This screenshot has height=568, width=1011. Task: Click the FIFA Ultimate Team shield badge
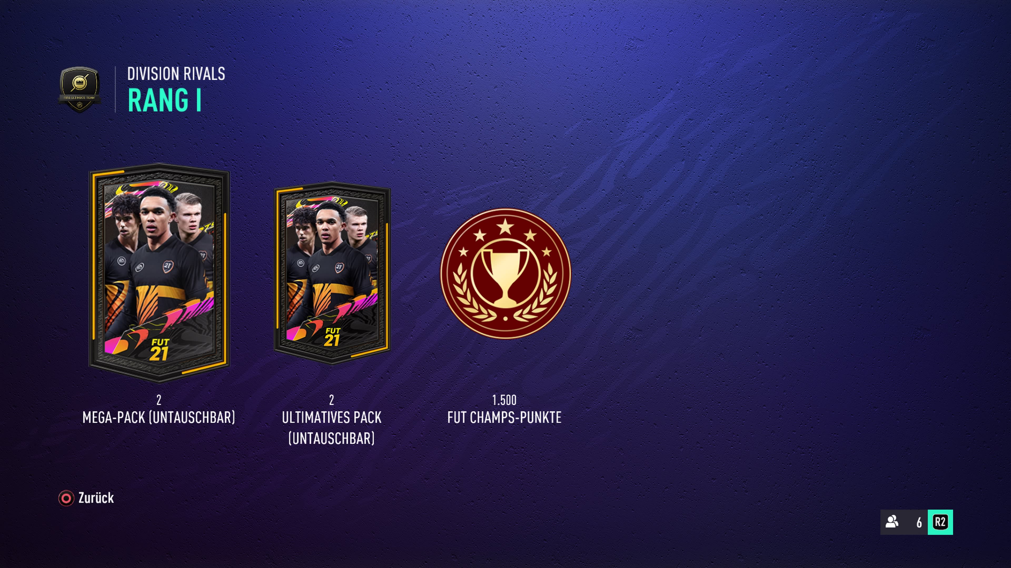point(80,90)
